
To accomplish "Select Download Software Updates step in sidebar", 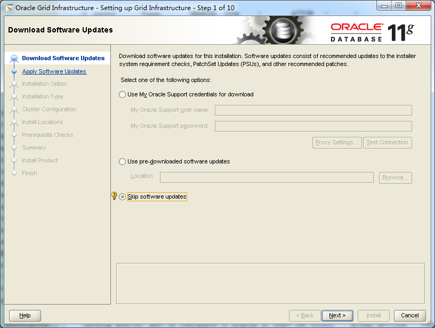I will 63,58.
